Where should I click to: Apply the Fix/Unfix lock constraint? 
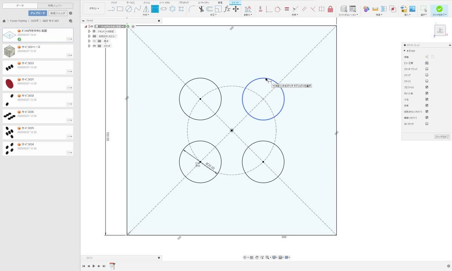pyautogui.click(x=330, y=9)
